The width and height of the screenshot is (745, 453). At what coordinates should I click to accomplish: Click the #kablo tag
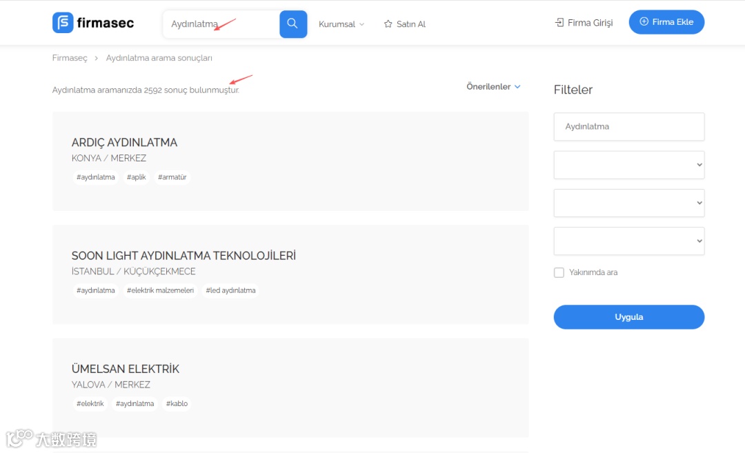pos(177,403)
